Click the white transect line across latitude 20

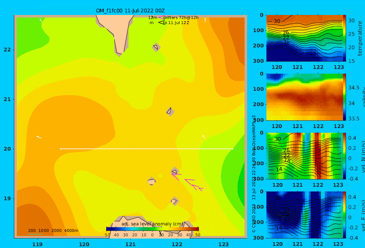(x=147, y=149)
